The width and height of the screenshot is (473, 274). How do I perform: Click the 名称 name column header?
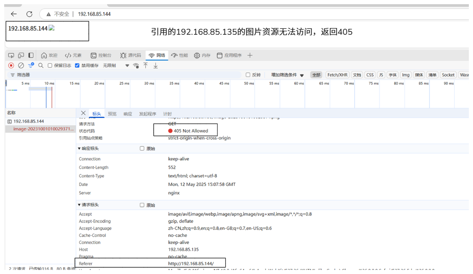11,113
